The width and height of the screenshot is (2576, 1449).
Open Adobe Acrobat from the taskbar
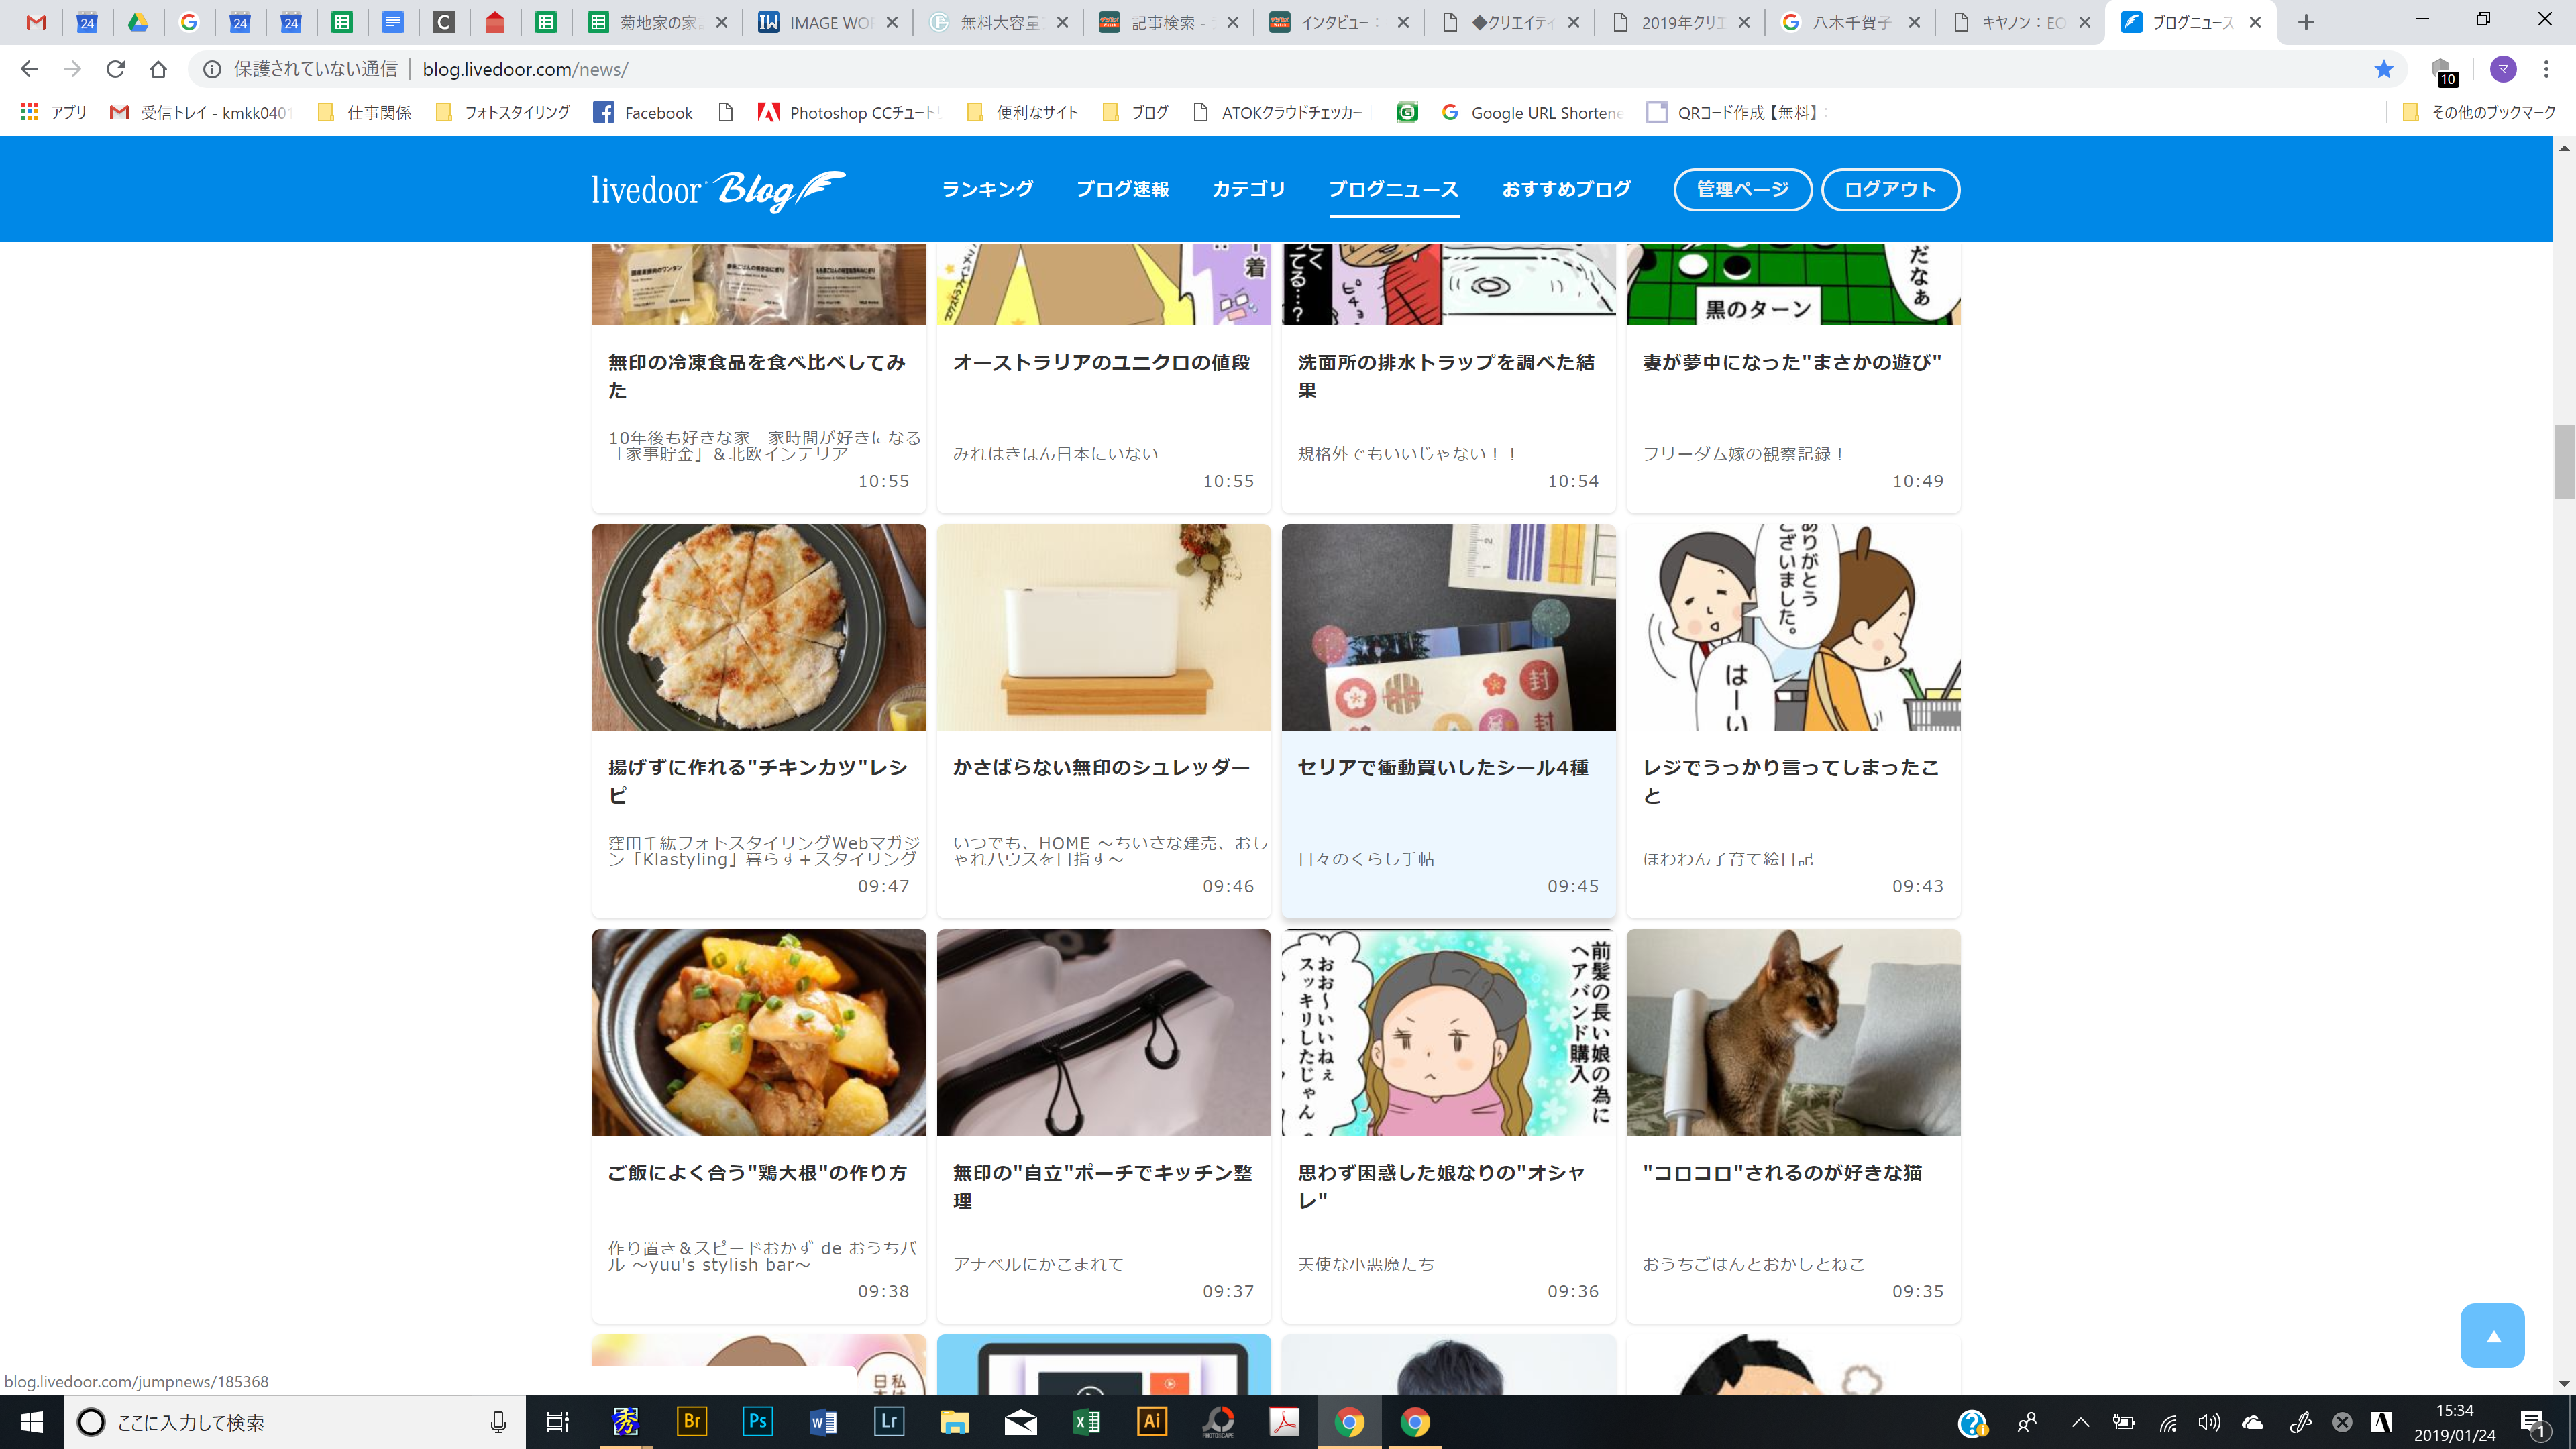point(1284,1421)
